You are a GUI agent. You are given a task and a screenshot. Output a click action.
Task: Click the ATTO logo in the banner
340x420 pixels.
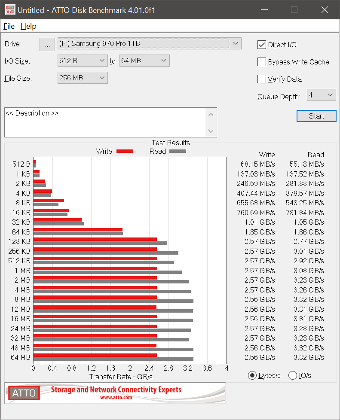pyautogui.click(x=24, y=393)
